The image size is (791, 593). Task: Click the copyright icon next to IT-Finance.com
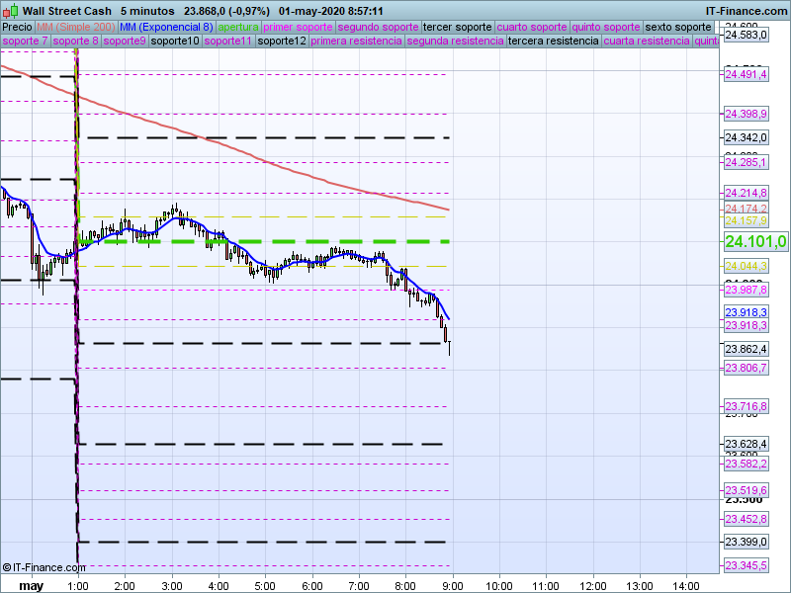[x=7, y=567]
